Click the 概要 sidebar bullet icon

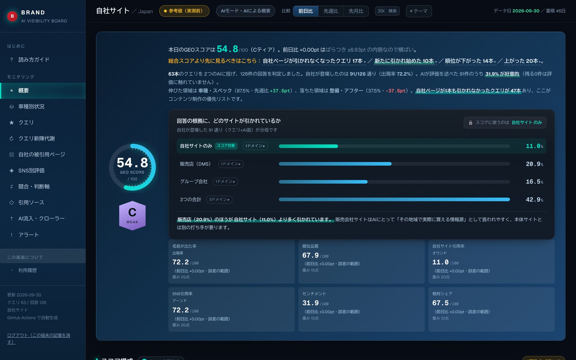point(12,91)
